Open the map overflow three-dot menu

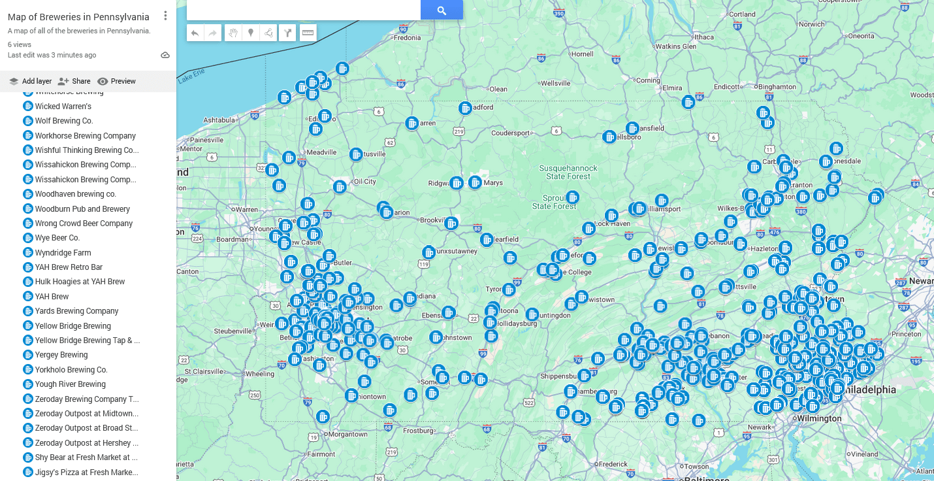point(165,14)
